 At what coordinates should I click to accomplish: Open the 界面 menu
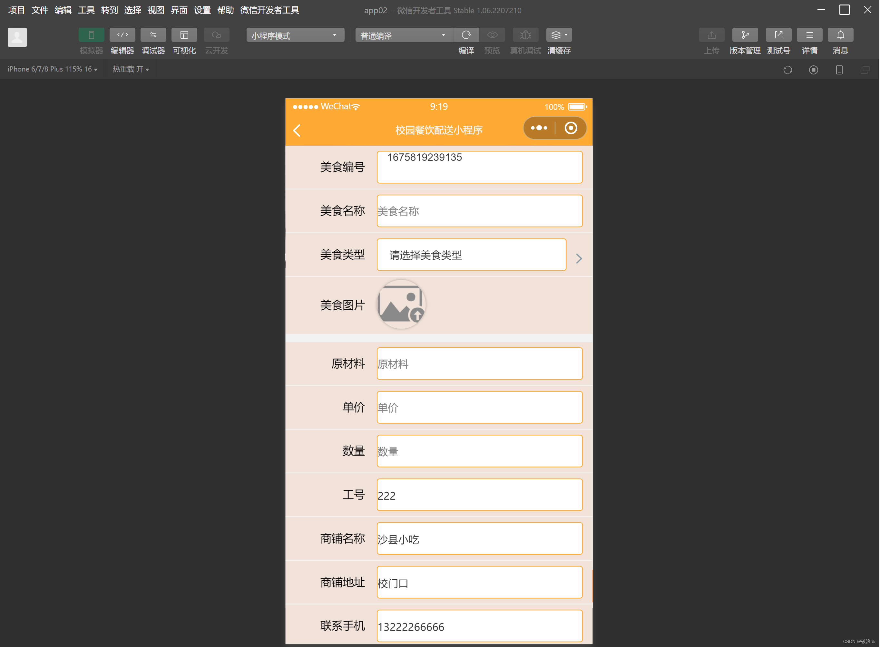pyautogui.click(x=179, y=10)
